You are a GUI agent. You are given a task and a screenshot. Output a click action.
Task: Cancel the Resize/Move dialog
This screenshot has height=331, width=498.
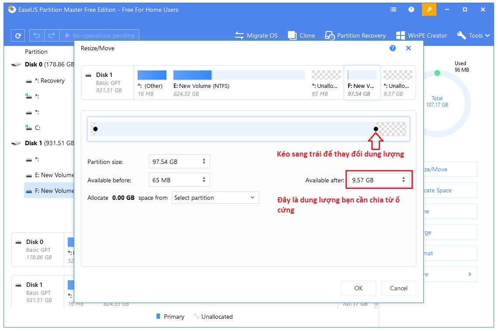tap(398, 288)
